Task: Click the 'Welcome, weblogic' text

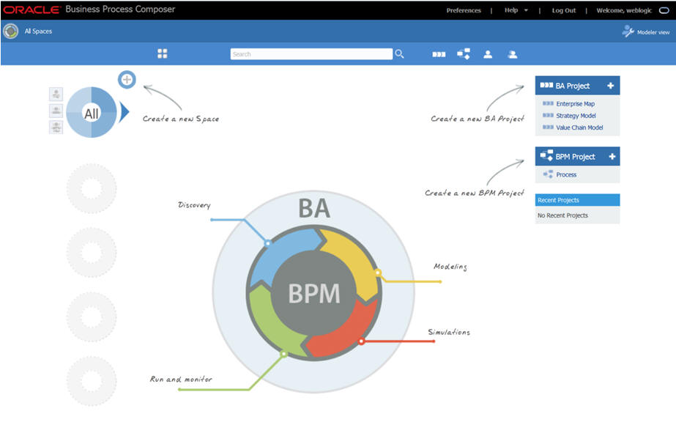Action: [624, 10]
